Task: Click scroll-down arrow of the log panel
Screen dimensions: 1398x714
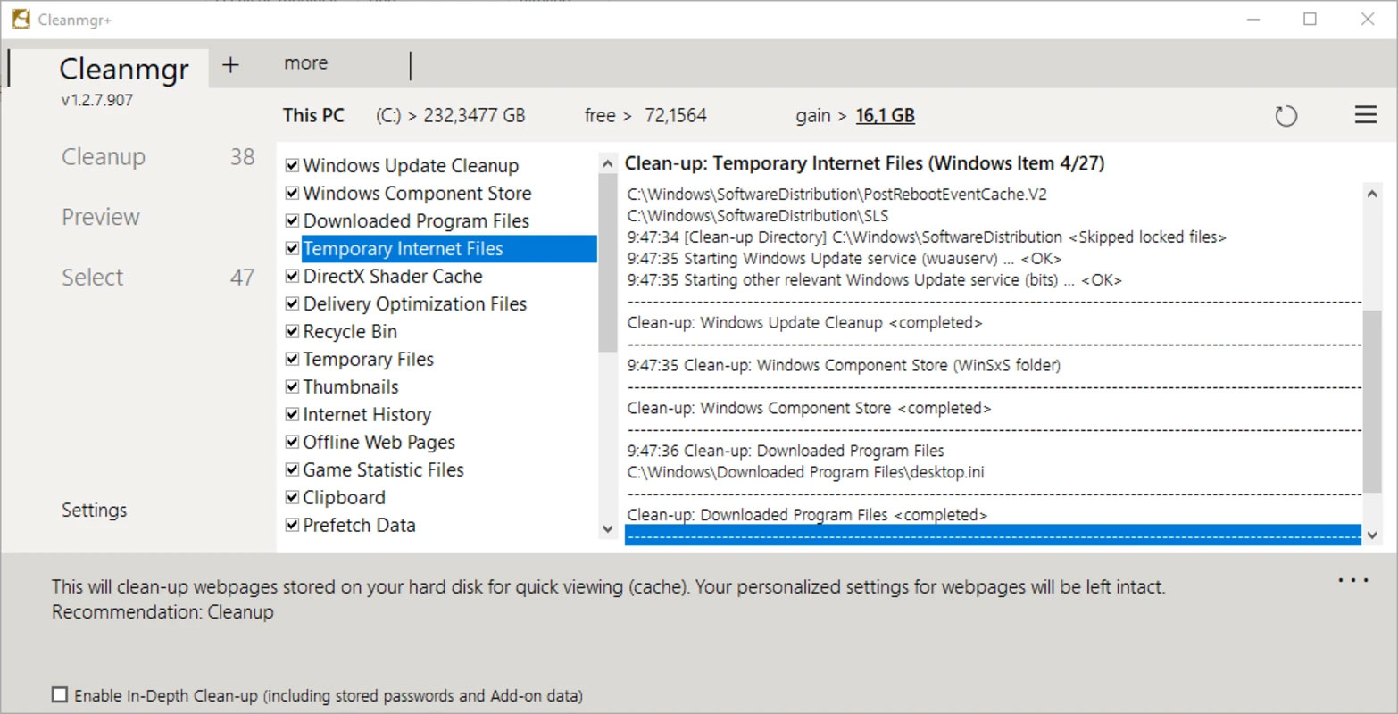Action: [x=1372, y=535]
